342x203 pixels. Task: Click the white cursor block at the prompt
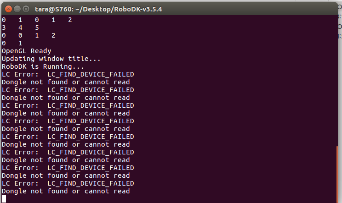(x=4, y=198)
